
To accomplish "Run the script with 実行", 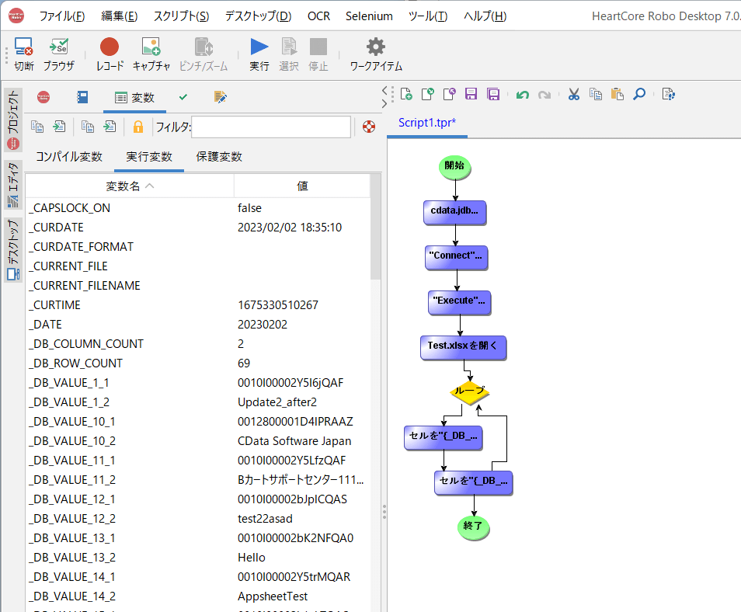I will pyautogui.click(x=259, y=54).
